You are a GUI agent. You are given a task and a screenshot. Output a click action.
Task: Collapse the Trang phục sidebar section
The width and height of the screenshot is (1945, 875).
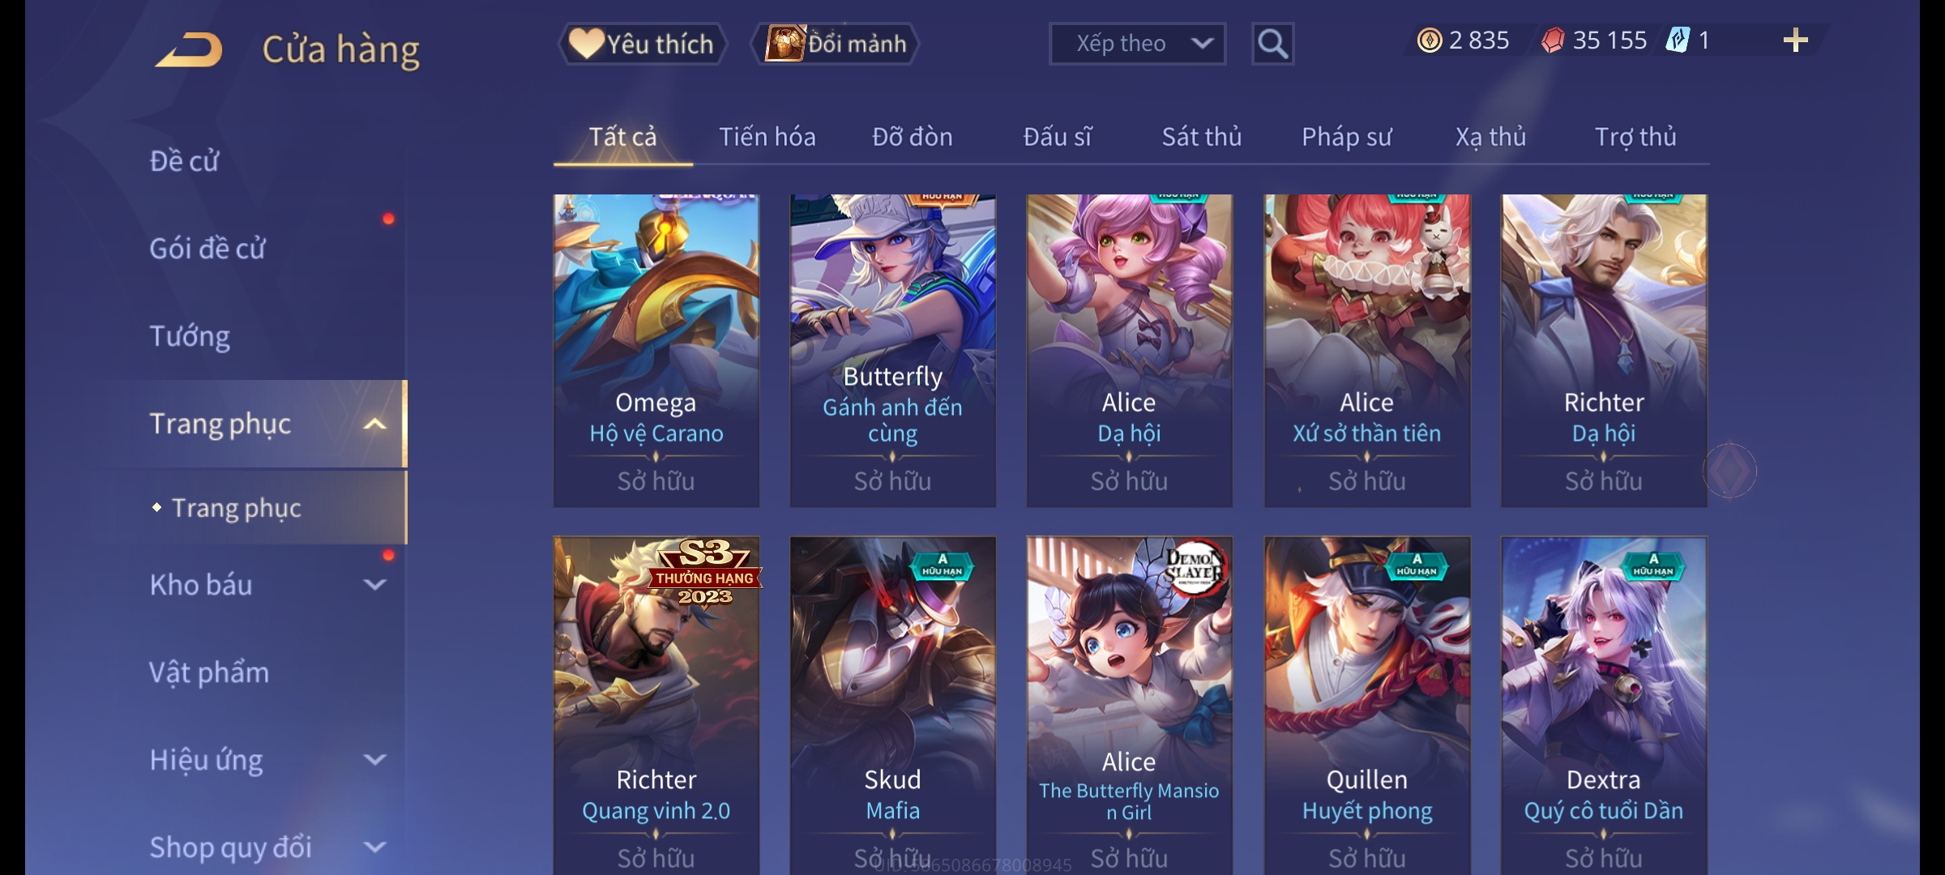(374, 424)
